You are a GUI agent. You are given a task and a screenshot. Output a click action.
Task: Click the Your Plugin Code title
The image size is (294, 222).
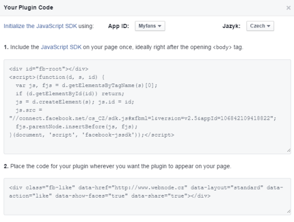tap(29, 8)
